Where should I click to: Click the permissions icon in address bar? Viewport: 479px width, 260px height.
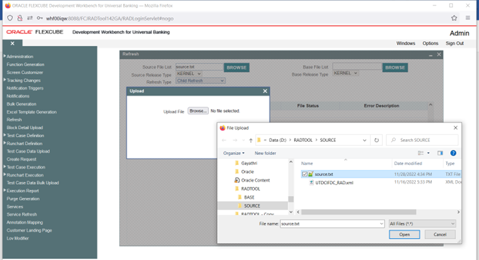pyautogui.click(x=30, y=19)
